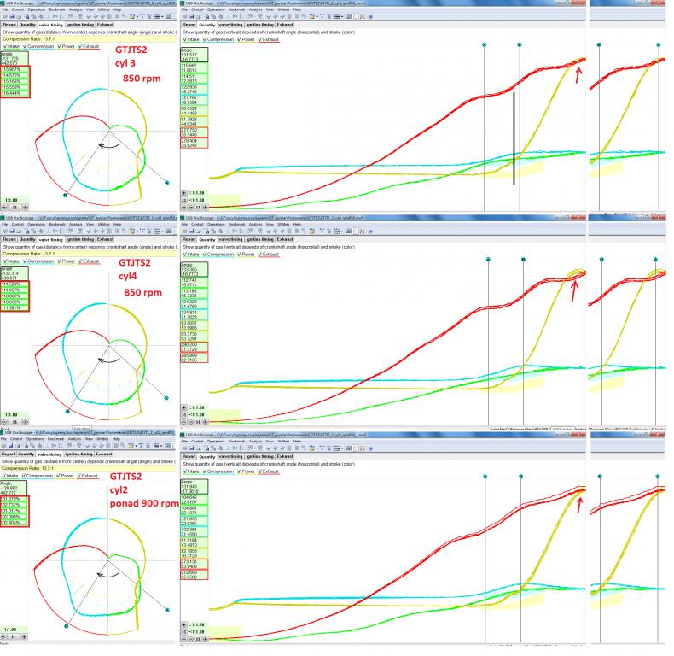Screen dimensions: 674x656
Task: Click the red-X toolbar icon in cyl4 graph window
Action: point(362,231)
